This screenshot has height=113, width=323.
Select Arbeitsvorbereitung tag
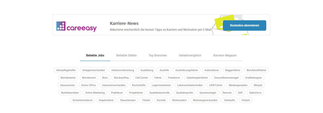(x=123, y=70)
